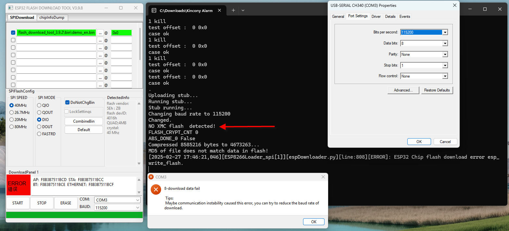The height and width of the screenshot is (231, 509).
Task: Click the red error icon in COM3 dialog
Action: (156, 190)
